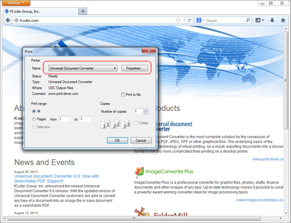Click the site identity globe icon
Image resolution: width=291 pixels, height=223 pixels.
click(x=16, y=20)
